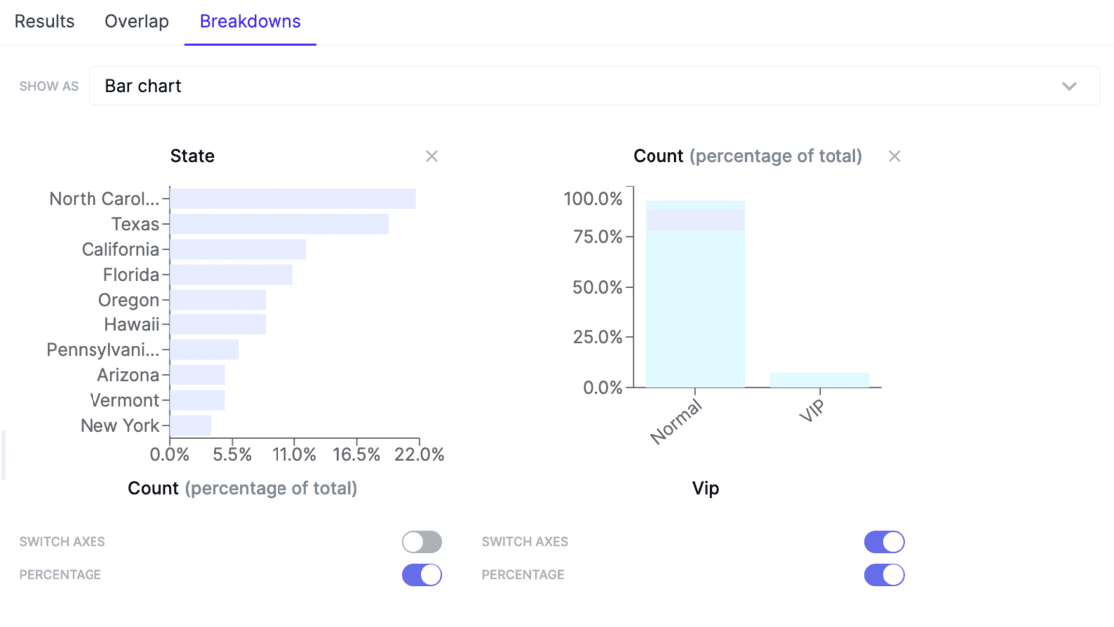
Task: Select the Breakdowns tab
Action: click(x=250, y=21)
